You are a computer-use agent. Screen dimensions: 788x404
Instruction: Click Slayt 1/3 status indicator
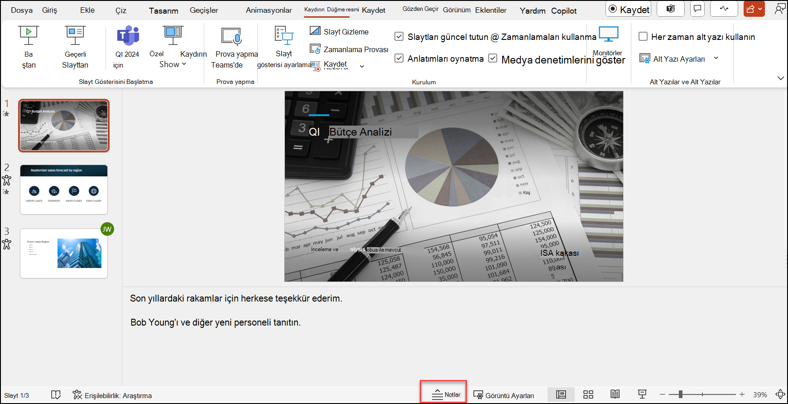[16, 395]
